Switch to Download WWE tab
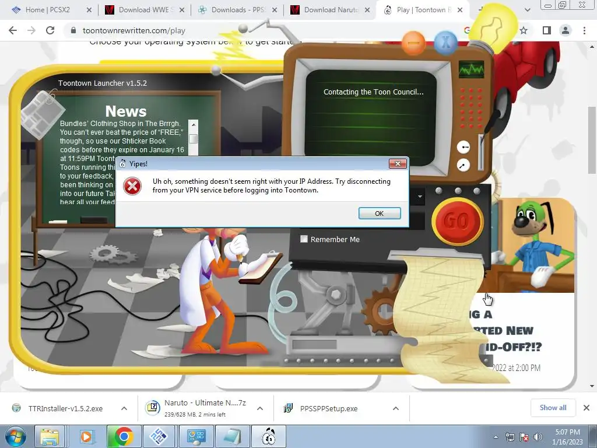Viewport: 597px width, 448px height. point(144,10)
